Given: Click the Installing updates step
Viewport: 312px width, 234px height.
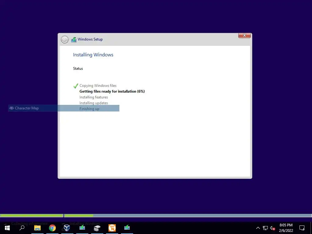Looking at the screenshot, I should point(94,103).
